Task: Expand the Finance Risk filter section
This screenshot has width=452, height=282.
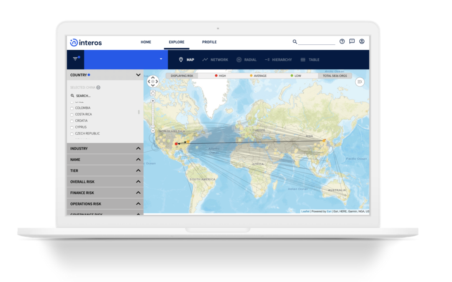Action: (x=138, y=193)
